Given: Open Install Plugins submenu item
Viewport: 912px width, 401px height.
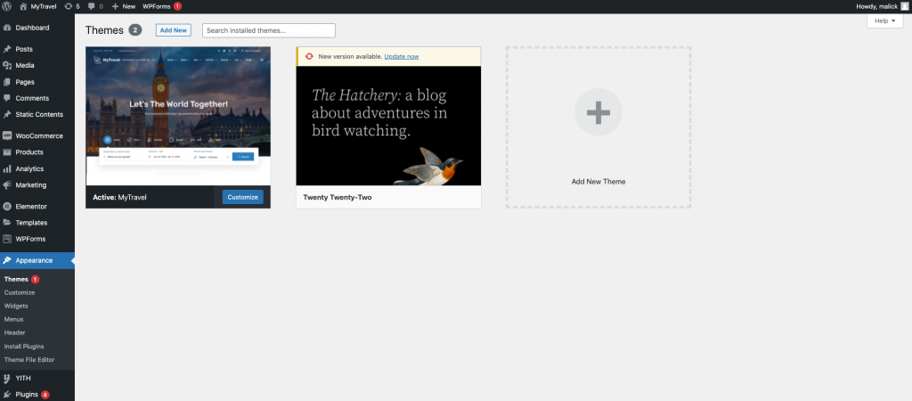Looking at the screenshot, I should (x=24, y=347).
